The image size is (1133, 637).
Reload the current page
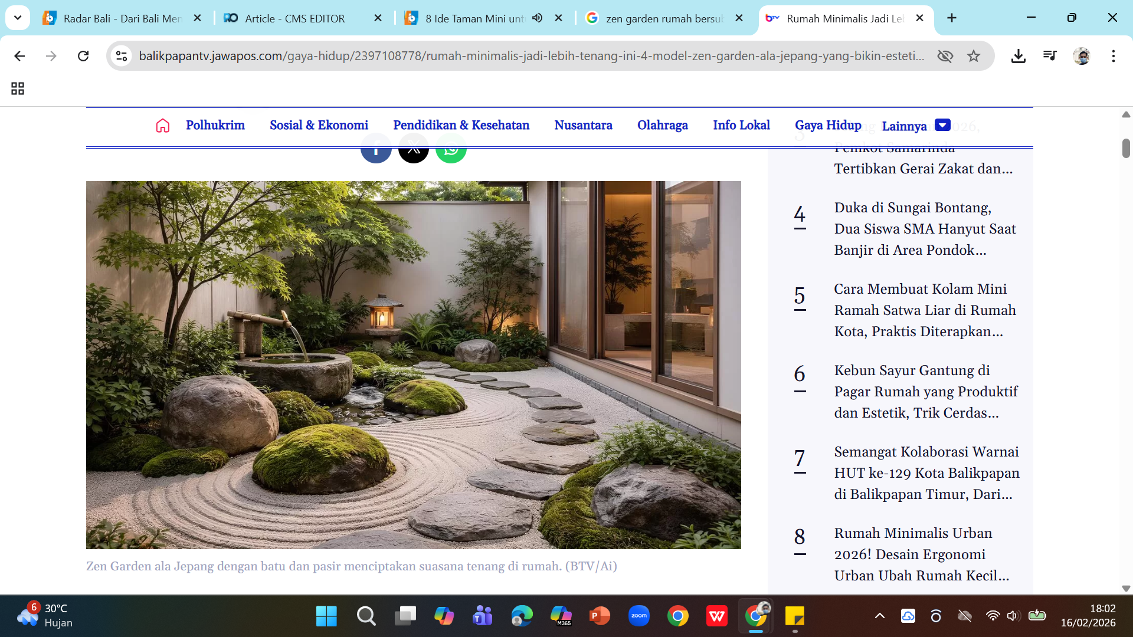(83, 56)
